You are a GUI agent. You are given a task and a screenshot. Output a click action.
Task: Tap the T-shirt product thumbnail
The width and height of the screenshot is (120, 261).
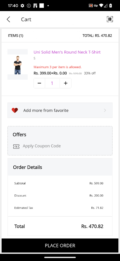click(18, 64)
